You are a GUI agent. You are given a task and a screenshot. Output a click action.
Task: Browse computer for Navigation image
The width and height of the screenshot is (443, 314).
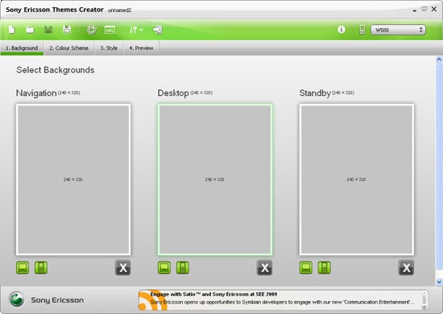23,267
